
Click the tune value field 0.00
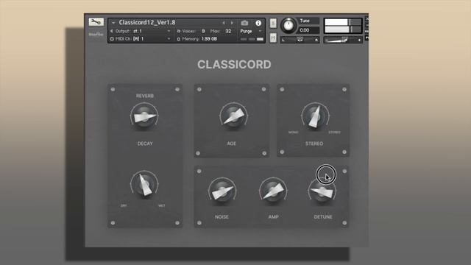pyautogui.click(x=308, y=30)
